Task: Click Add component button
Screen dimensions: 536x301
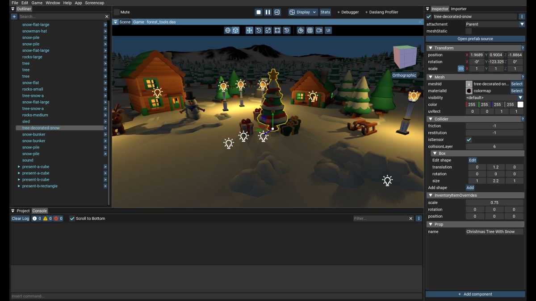Action: point(475,294)
